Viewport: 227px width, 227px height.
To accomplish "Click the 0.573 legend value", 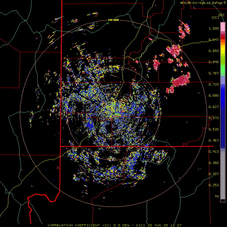I will click(214, 118).
